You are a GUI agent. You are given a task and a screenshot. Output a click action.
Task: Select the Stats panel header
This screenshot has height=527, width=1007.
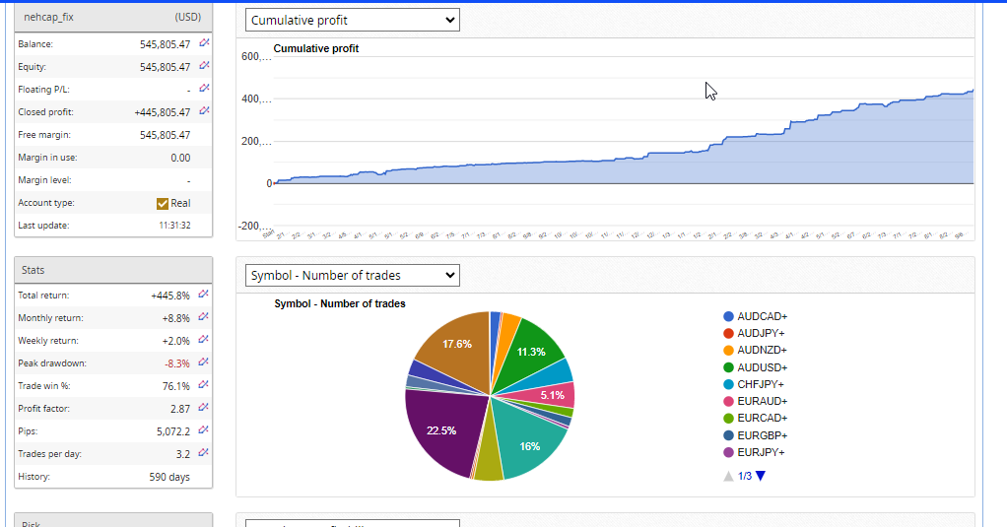pos(113,270)
